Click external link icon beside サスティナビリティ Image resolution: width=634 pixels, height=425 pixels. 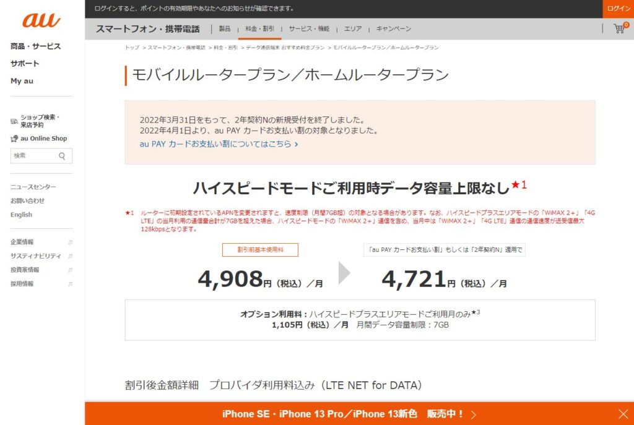[x=71, y=256]
